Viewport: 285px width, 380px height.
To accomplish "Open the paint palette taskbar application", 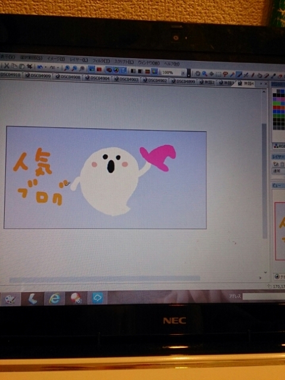I will tap(11, 299).
